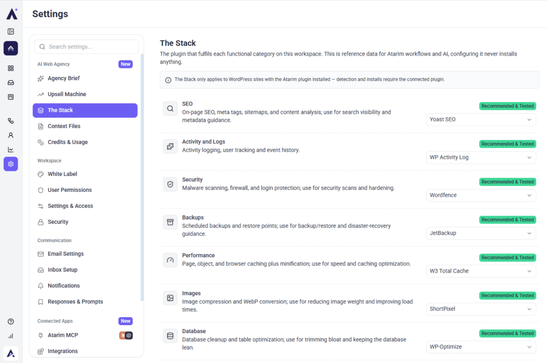The image size is (547, 363).
Task: Click SEO row Recommended & Tested badge
Action: pyautogui.click(x=507, y=106)
